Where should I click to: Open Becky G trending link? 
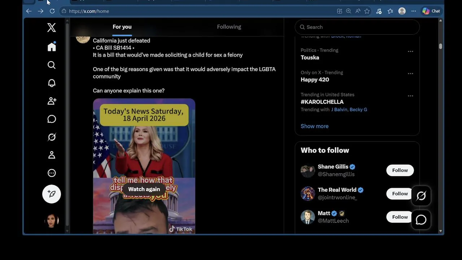pos(358,109)
